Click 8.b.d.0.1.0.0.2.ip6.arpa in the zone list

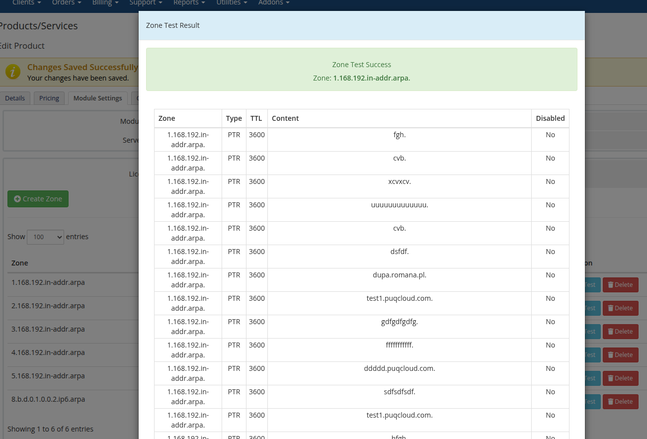point(48,399)
